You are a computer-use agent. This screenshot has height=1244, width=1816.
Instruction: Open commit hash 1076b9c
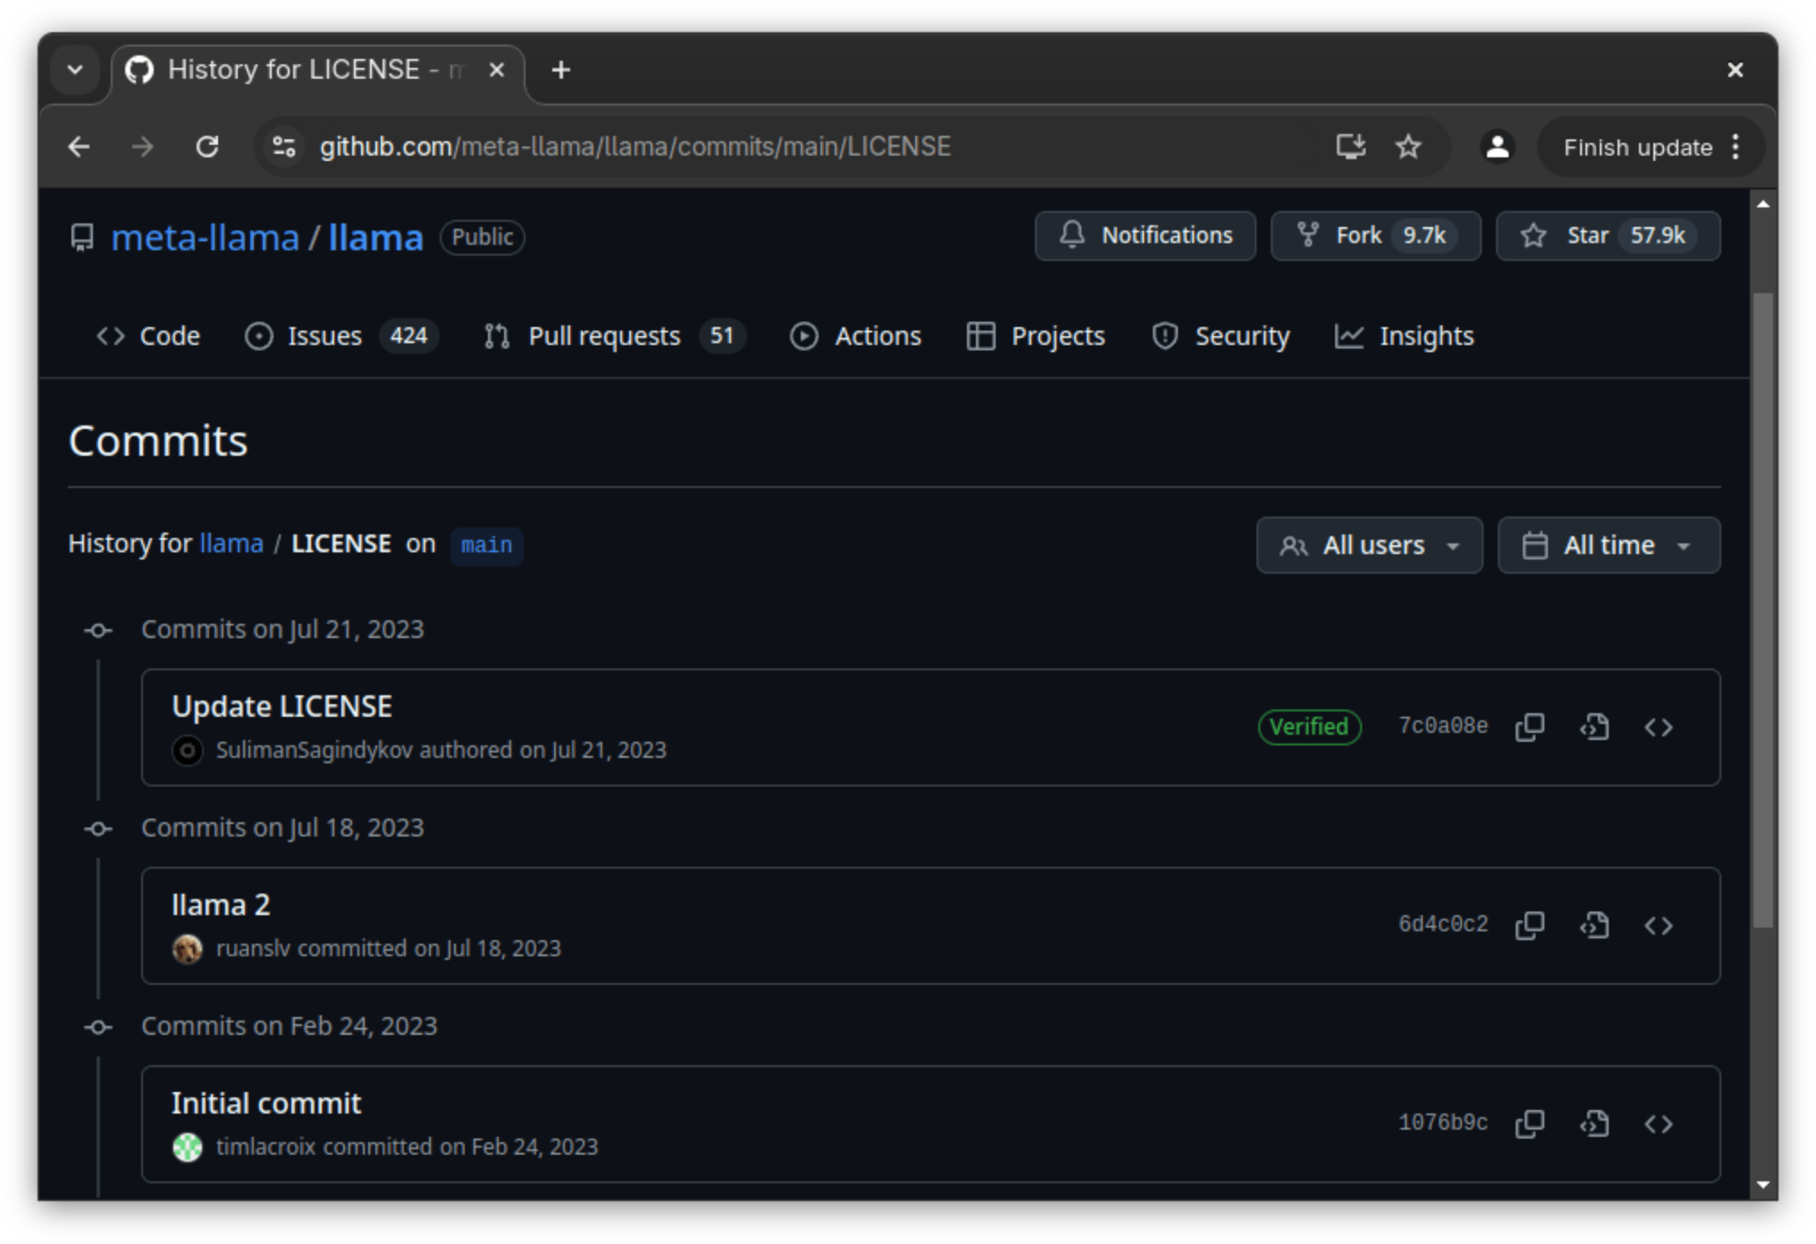click(x=1443, y=1122)
